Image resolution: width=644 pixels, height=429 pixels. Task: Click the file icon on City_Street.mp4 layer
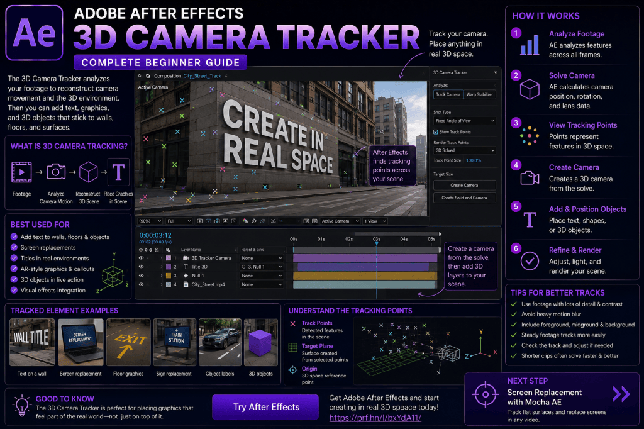pyautogui.click(x=186, y=284)
